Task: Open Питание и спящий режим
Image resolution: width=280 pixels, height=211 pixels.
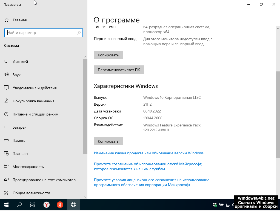Action: [35, 114]
